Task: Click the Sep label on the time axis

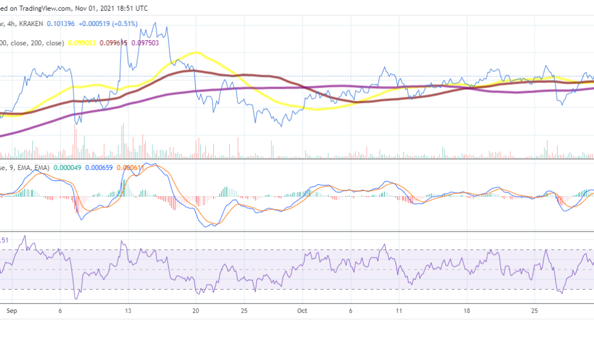Action: (12, 311)
